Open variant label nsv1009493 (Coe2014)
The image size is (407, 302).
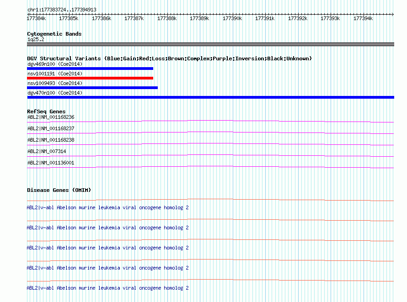[x=55, y=83]
